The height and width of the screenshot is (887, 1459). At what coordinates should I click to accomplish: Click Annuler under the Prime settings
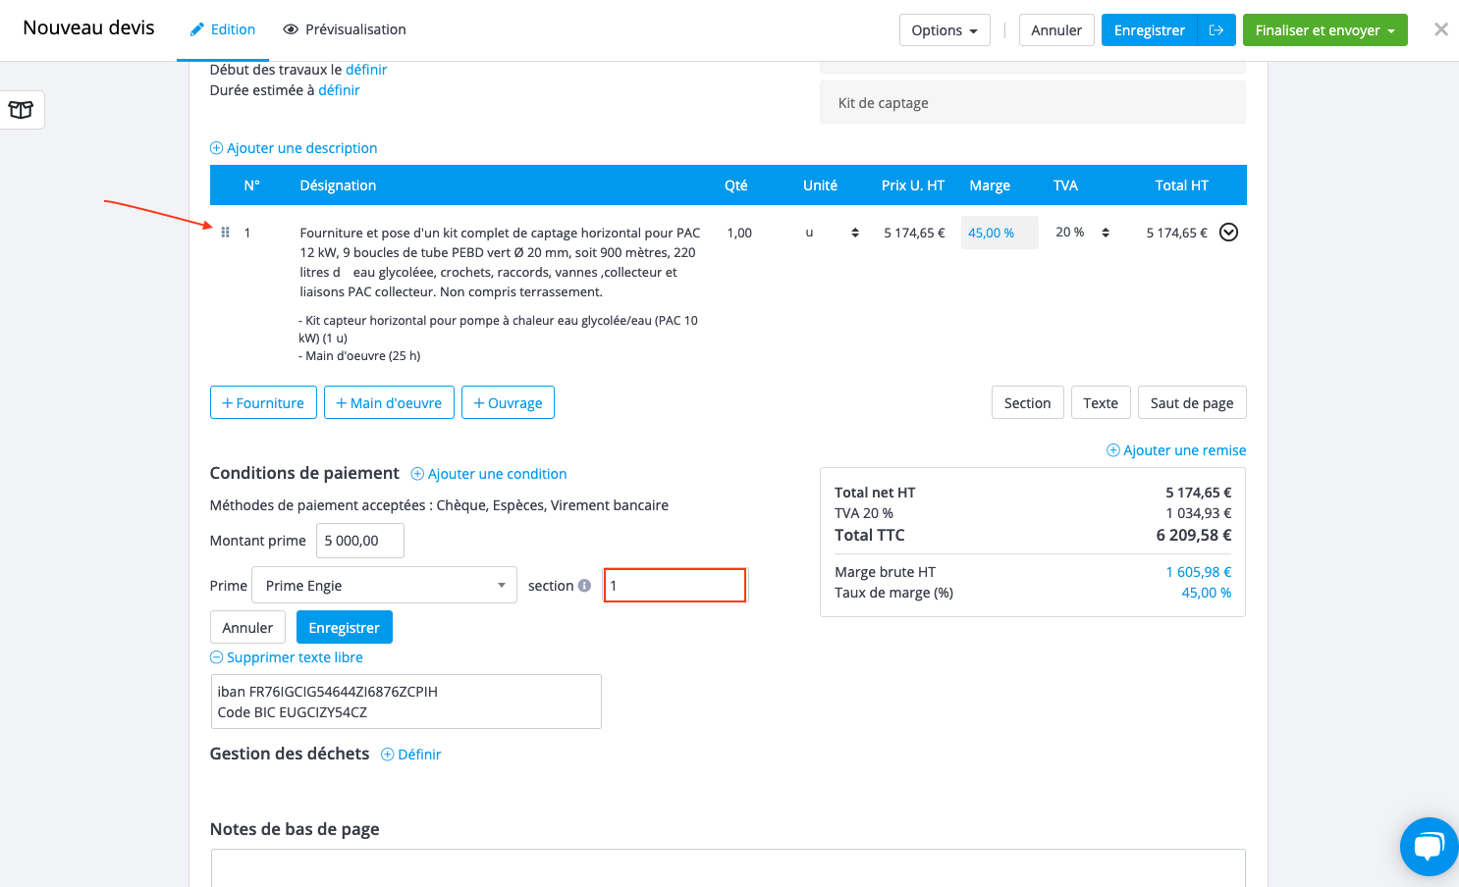point(247,627)
